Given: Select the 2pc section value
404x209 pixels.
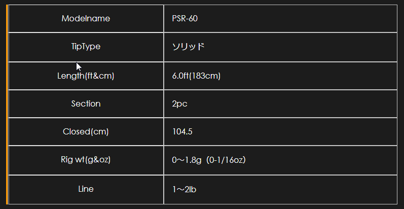Looking at the screenshot, I should [179, 104].
